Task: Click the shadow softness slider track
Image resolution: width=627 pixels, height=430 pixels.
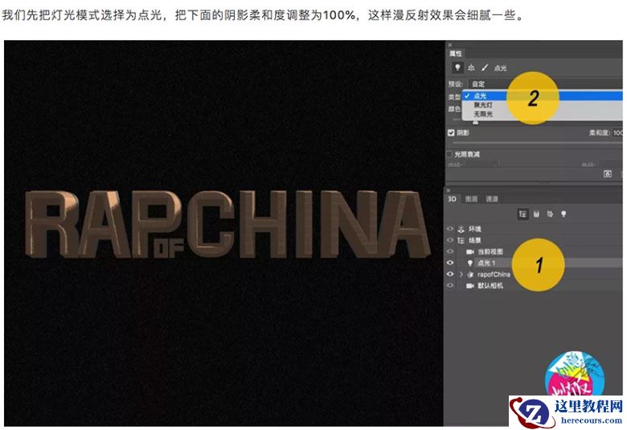Action: pyautogui.click(x=536, y=143)
